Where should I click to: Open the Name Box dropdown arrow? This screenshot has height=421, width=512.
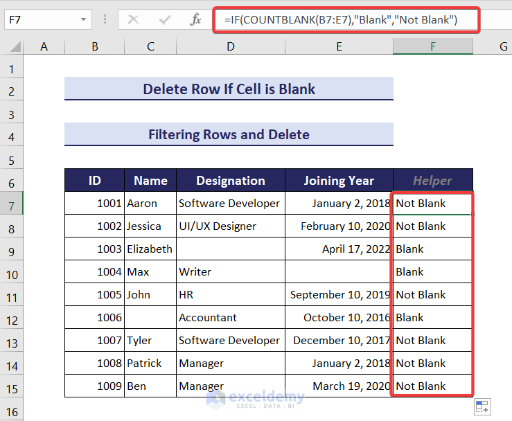(84, 19)
